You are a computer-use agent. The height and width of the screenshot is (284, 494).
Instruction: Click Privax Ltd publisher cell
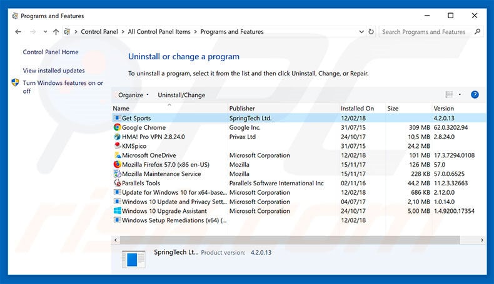(x=242, y=137)
